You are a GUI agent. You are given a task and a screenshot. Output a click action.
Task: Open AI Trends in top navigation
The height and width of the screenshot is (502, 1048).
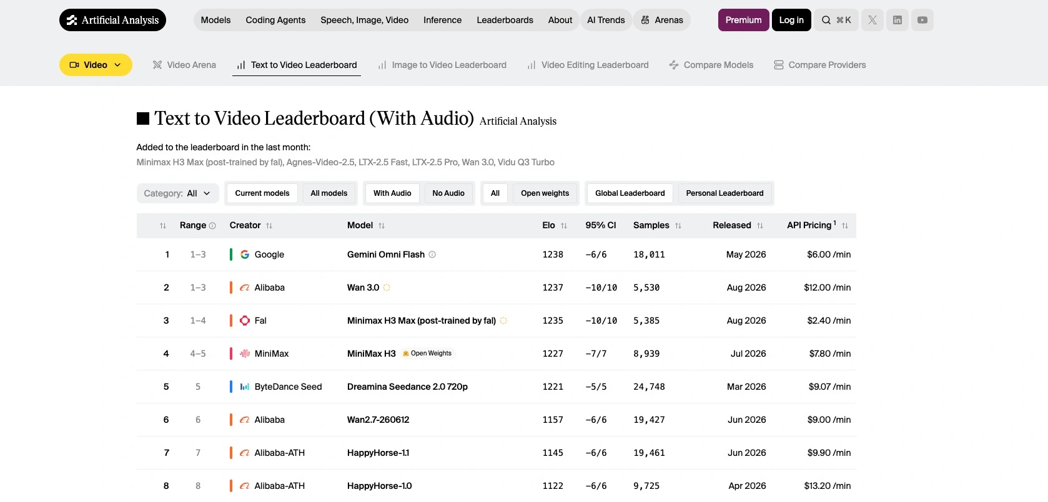click(x=606, y=20)
